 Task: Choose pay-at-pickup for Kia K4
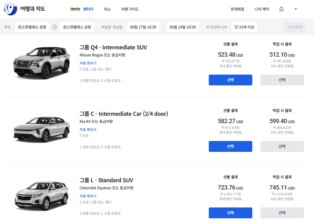[x=282, y=146]
